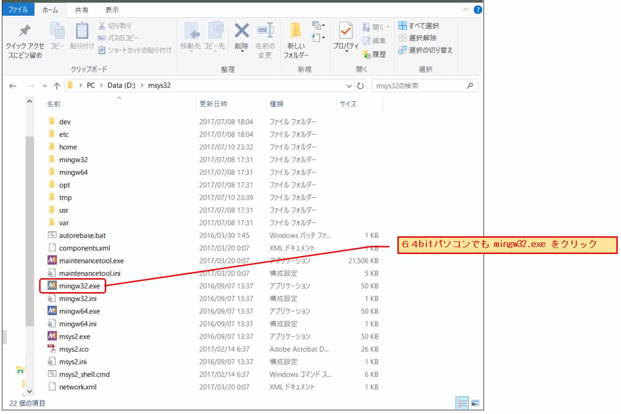This screenshot has height=414, width=621.
Task: Click the 履歴 (History) button
Action: 375,54
